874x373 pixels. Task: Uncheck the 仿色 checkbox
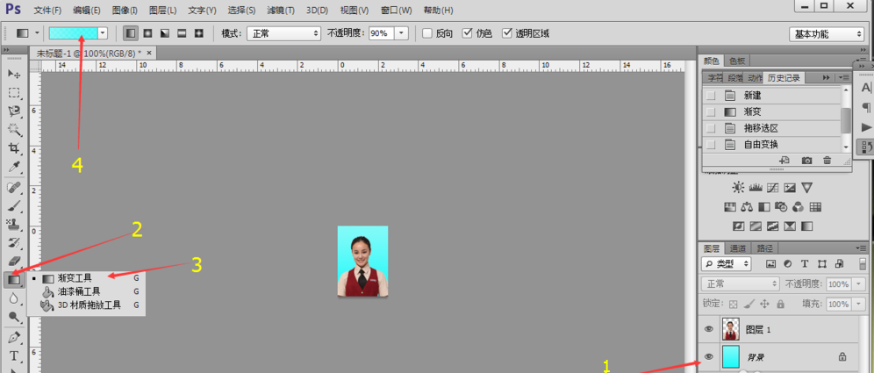pos(469,33)
